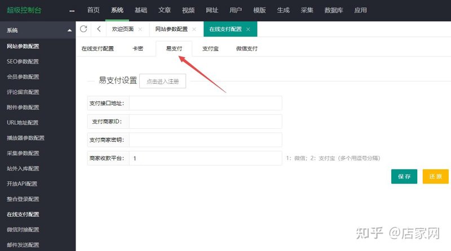Switch to the 支付宝 tab
Image resolution: width=451 pixels, height=251 pixels.
point(210,48)
